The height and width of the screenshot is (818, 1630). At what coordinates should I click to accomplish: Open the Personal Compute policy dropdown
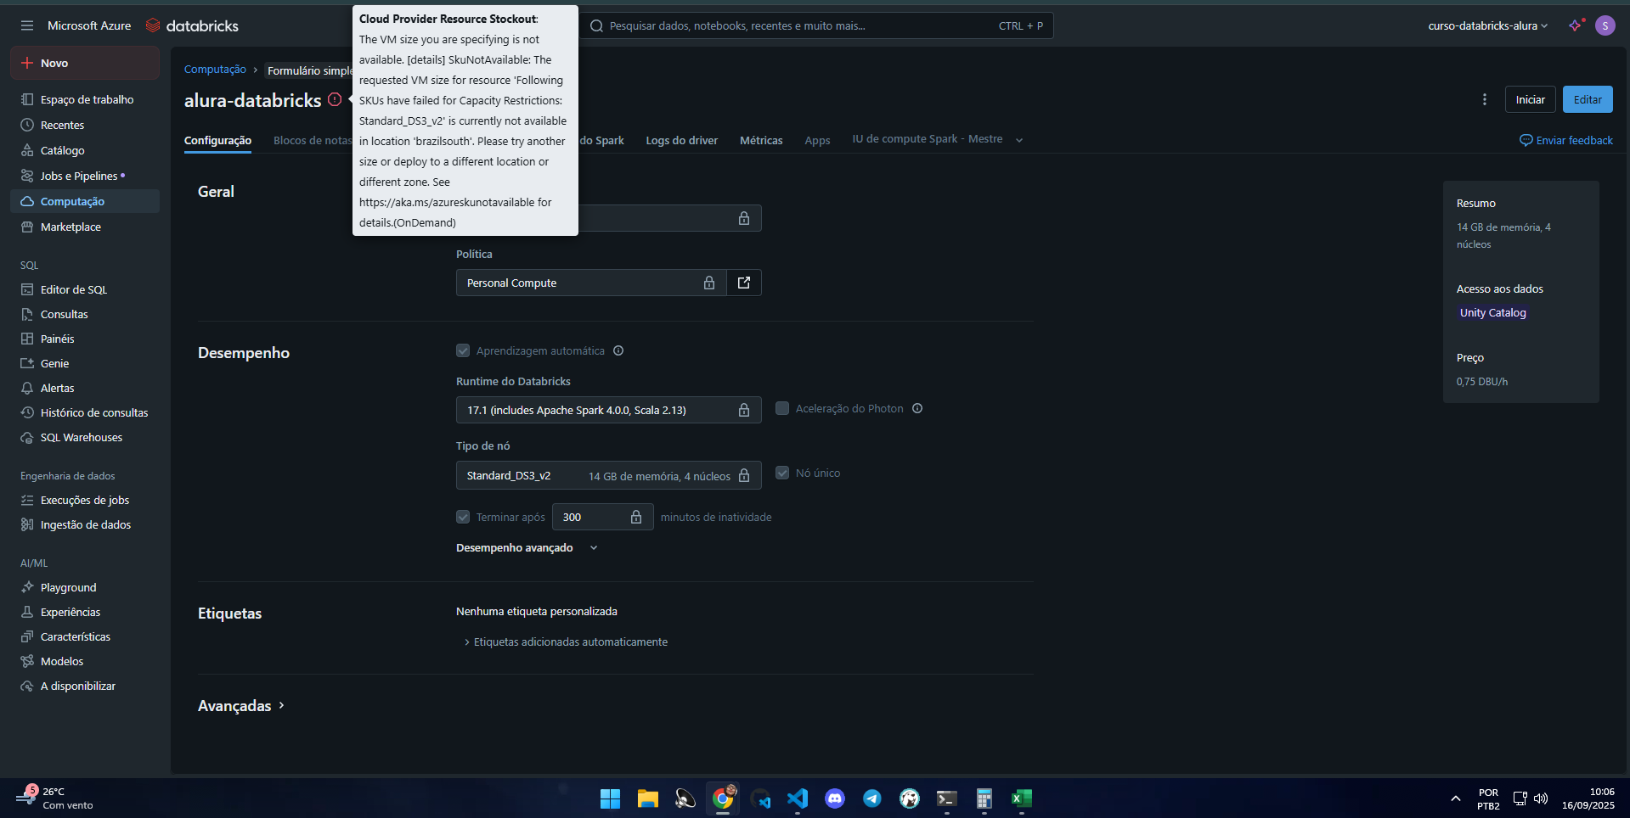[x=591, y=283]
